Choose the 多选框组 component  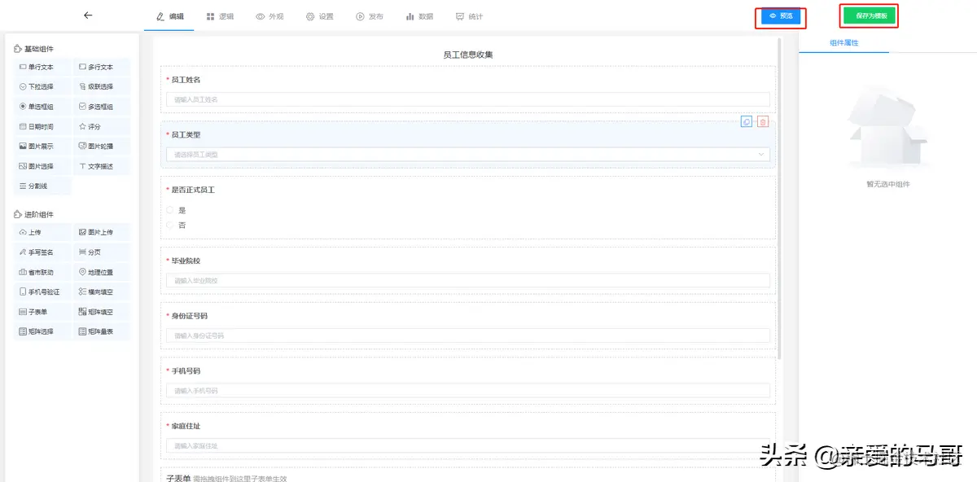(x=102, y=107)
